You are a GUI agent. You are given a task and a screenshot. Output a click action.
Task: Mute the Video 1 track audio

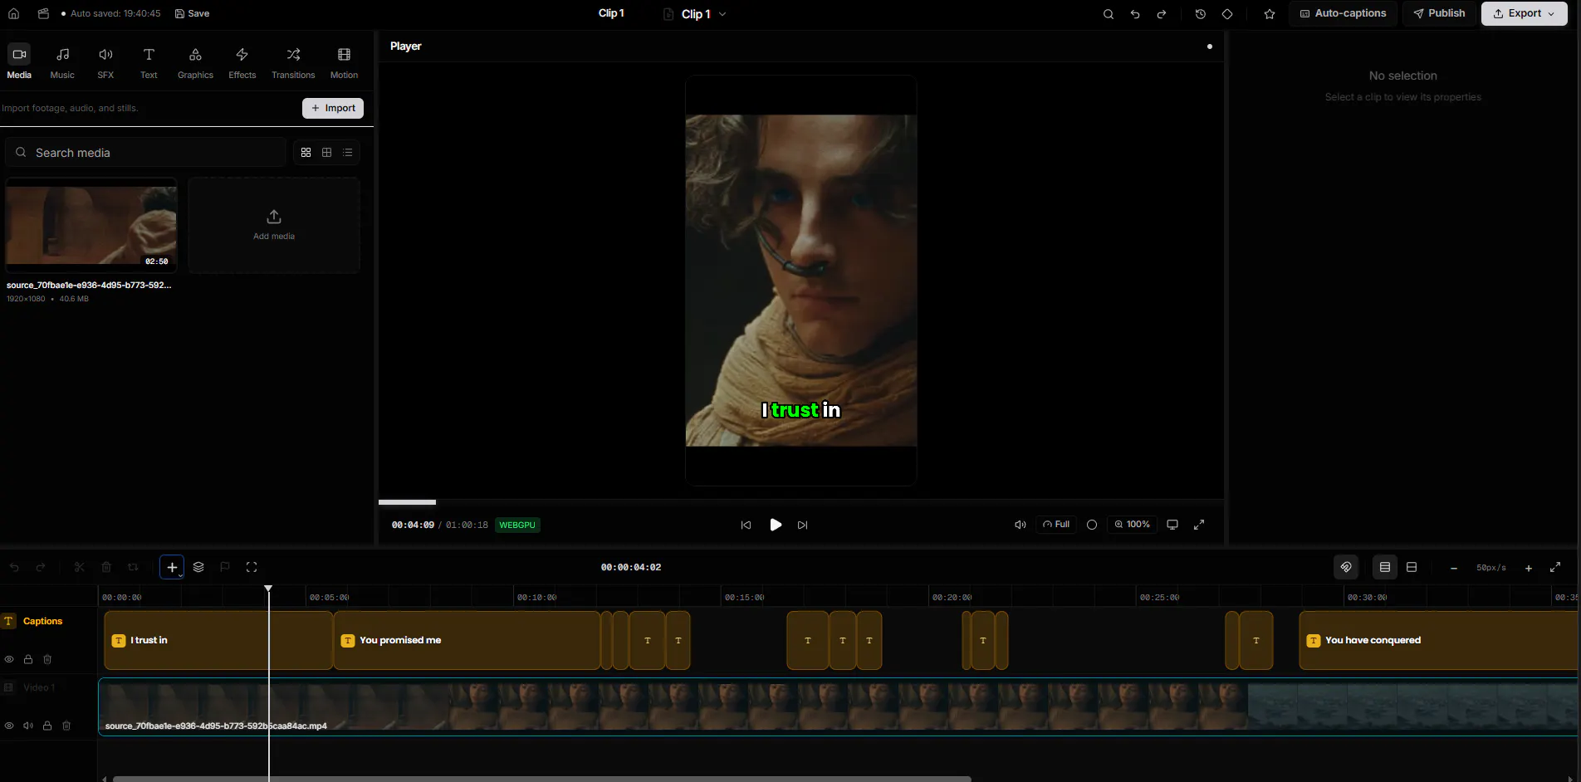pos(28,726)
